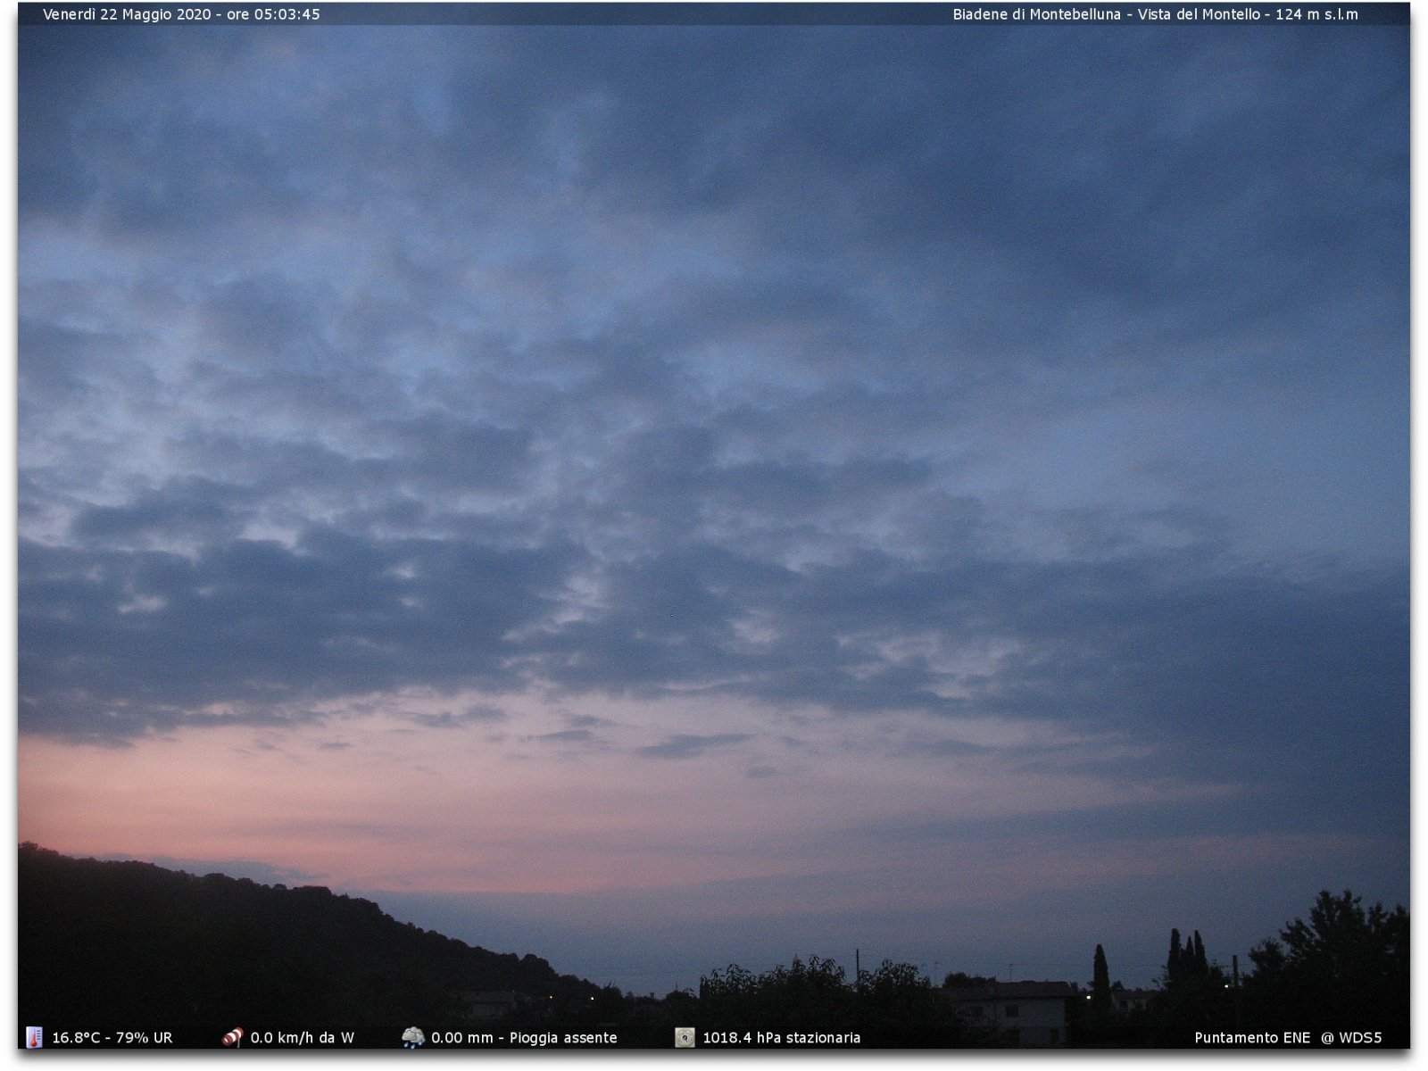Select the 16.8°C - 79% UR reading
Image resolution: width=1428 pixels, height=1071 pixels.
(x=112, y=1038)
